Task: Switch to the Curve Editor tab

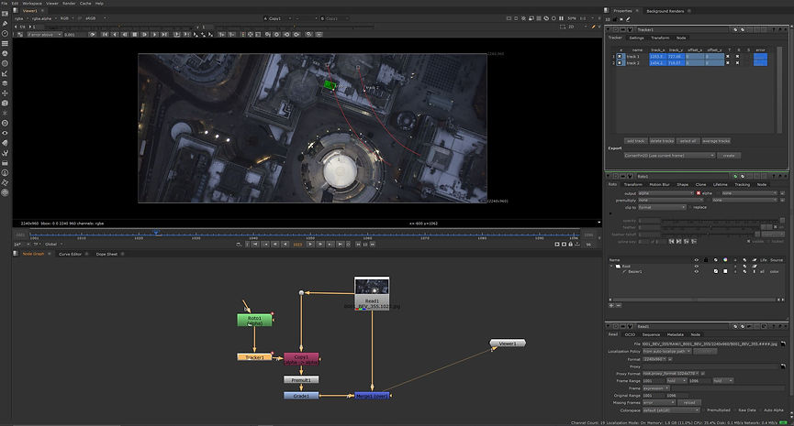Action: tap(70, 254)
